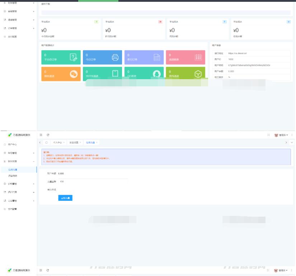Focus the 充值金额 input showing 100
This screenshot has height=276, width=296.
93,181
